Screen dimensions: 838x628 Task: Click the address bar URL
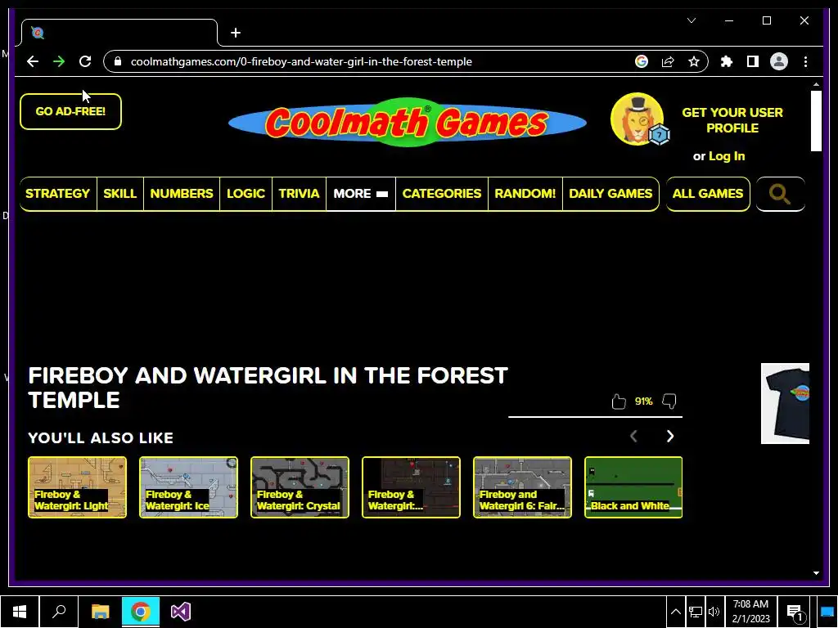301,61
